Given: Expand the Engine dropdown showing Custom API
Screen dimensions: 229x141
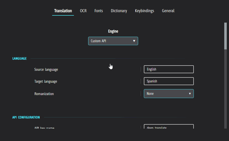Looking at the screenshot, I should coord(113,41).
